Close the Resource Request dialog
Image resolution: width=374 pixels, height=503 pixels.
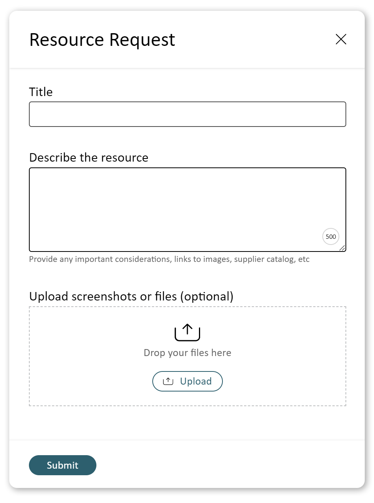click(x=341, y=39)
